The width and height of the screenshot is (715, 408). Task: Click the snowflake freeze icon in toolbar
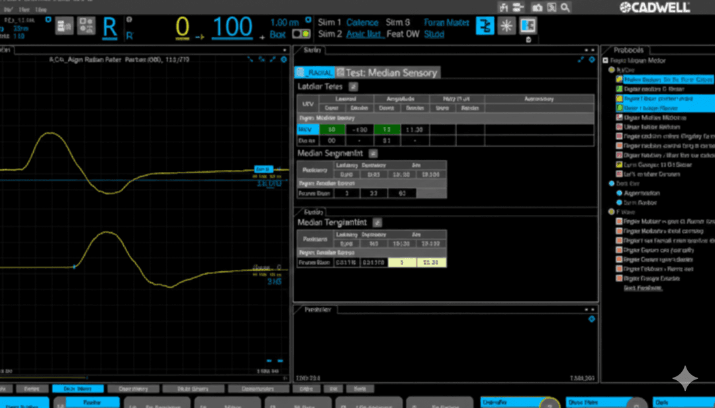pos(507,26)
